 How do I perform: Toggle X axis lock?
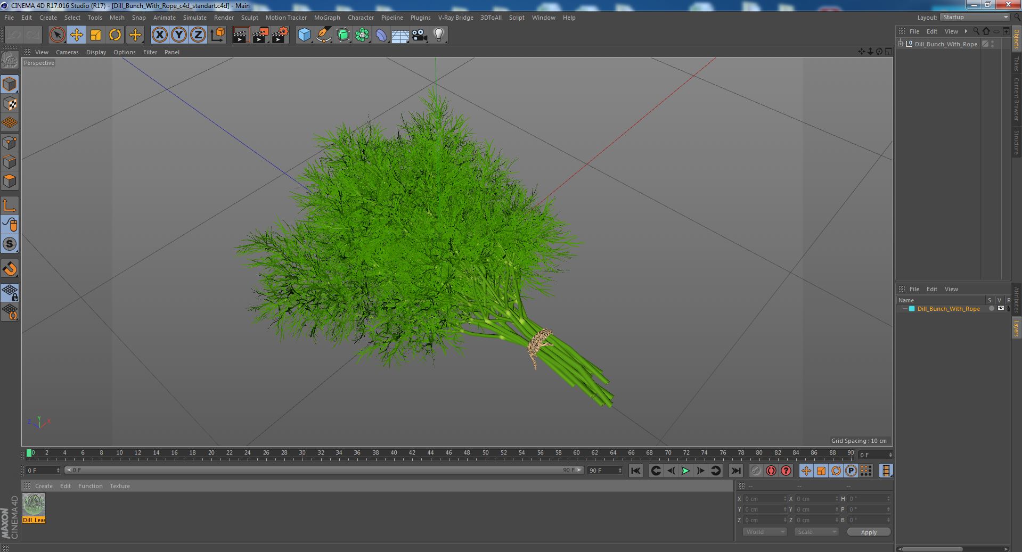[x=159, y=35]
